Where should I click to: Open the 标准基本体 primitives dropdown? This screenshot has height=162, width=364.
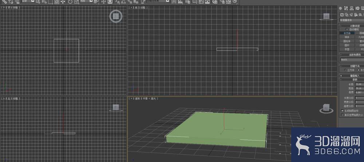click(x=352, y=20)
